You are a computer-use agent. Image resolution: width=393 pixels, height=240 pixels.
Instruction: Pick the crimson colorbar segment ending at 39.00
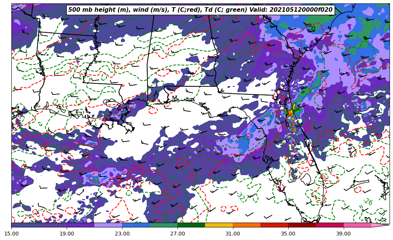pyautogui.click(x=330, y=225)
